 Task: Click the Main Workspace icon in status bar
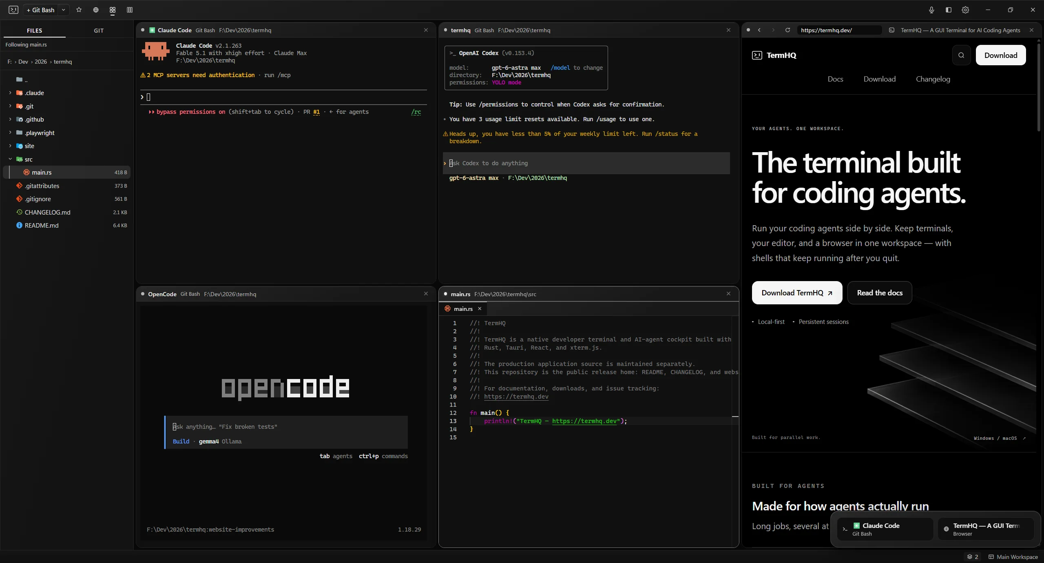pyautogui.click(x=991, y=557)
